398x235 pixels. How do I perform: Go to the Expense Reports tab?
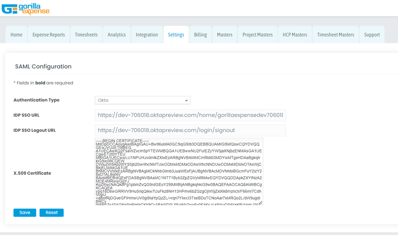(x=49, y=35)
